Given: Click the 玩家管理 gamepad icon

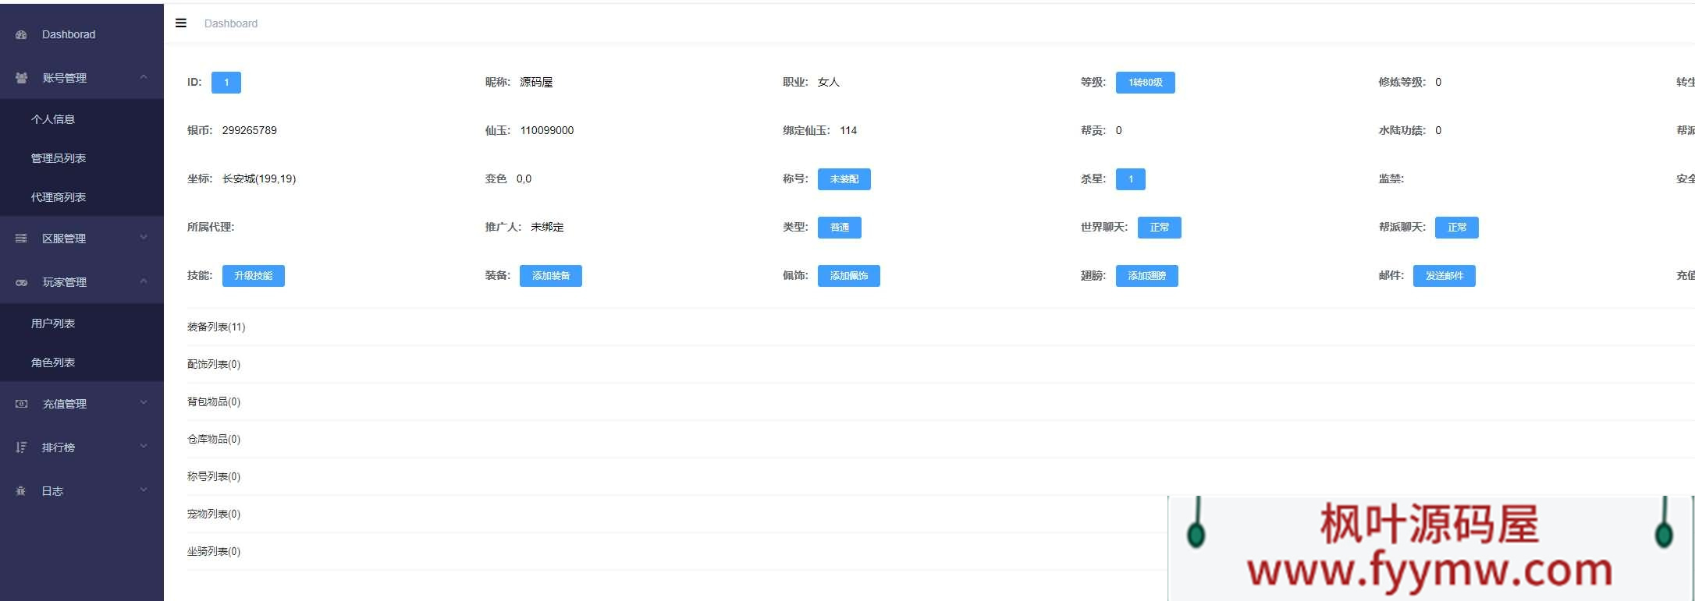Looking at the screenshot, I should 21,282.
